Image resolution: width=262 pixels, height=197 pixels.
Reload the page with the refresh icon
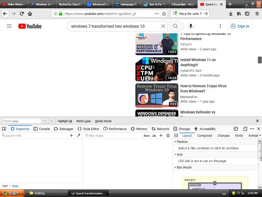coord(22,14)
